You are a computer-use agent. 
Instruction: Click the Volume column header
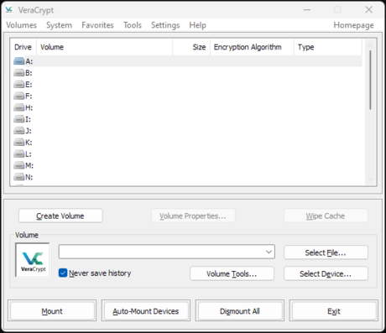pyautogui.click(x=104, y=47)
